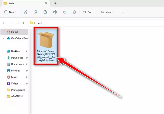Unpin Downloads using its pin icon
164x114 pixels.
[27, 58]
